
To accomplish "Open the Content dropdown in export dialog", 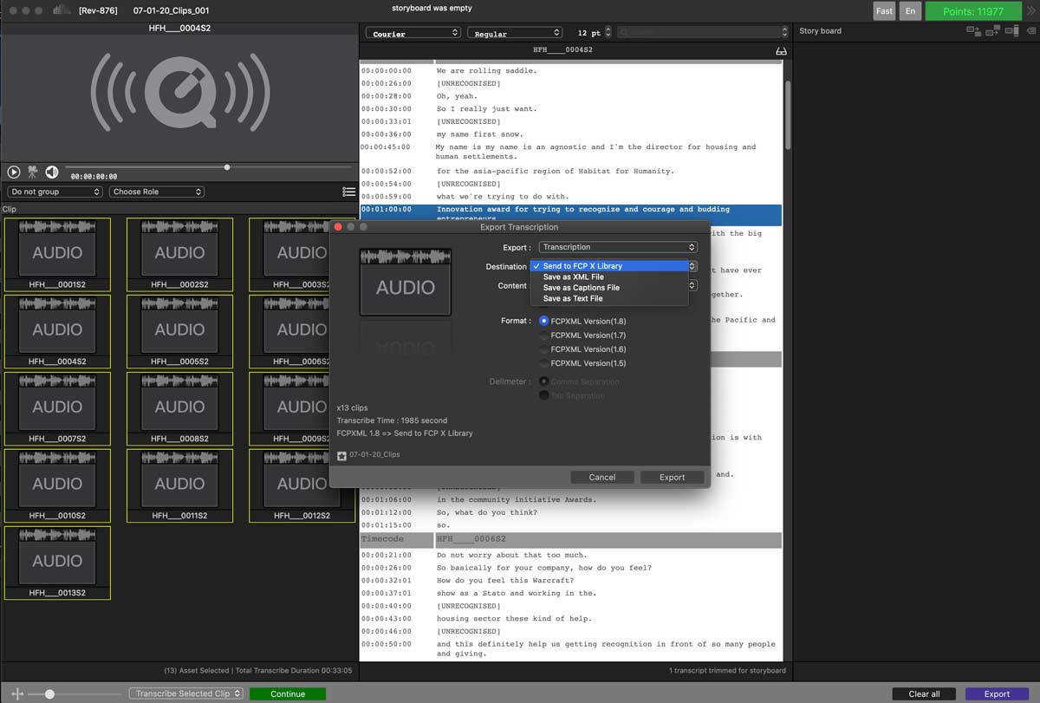I will click(x=692, y=285).
